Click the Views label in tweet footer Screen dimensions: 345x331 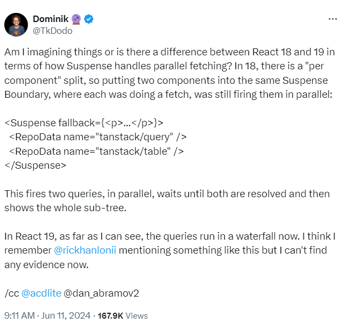[x=137, y=316]
